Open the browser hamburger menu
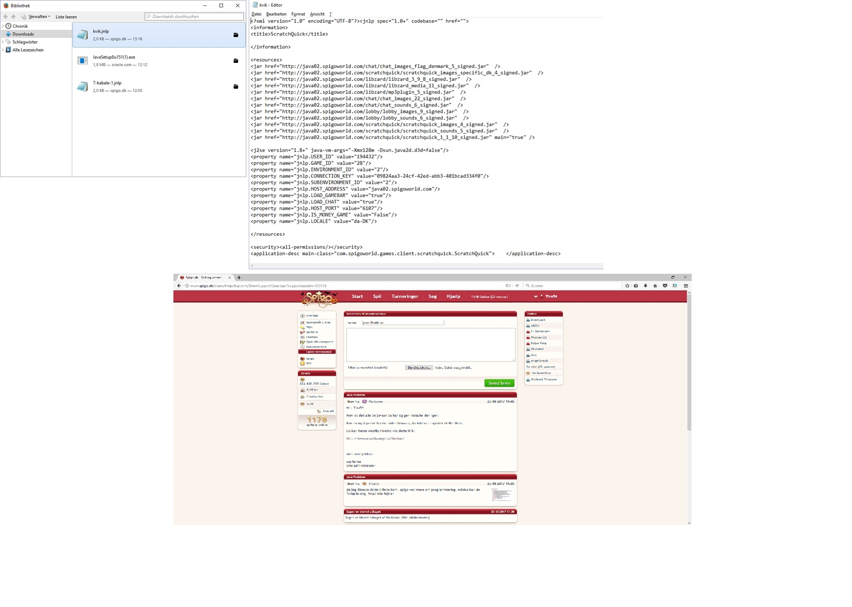 pos(686,286)
